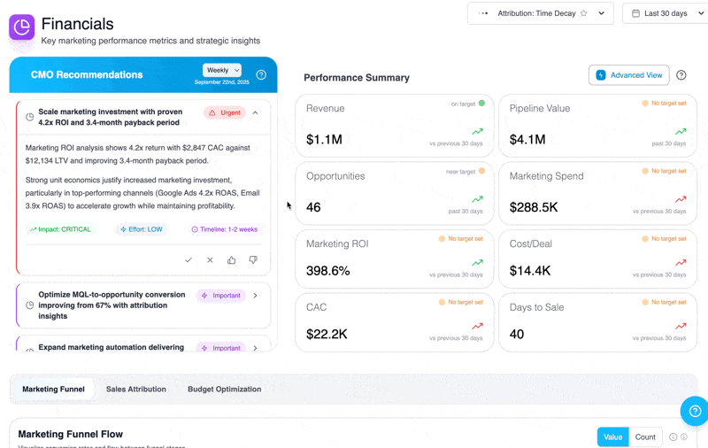
Task: Click the Impact: CRITICAL tag
Action: (60, 229)
